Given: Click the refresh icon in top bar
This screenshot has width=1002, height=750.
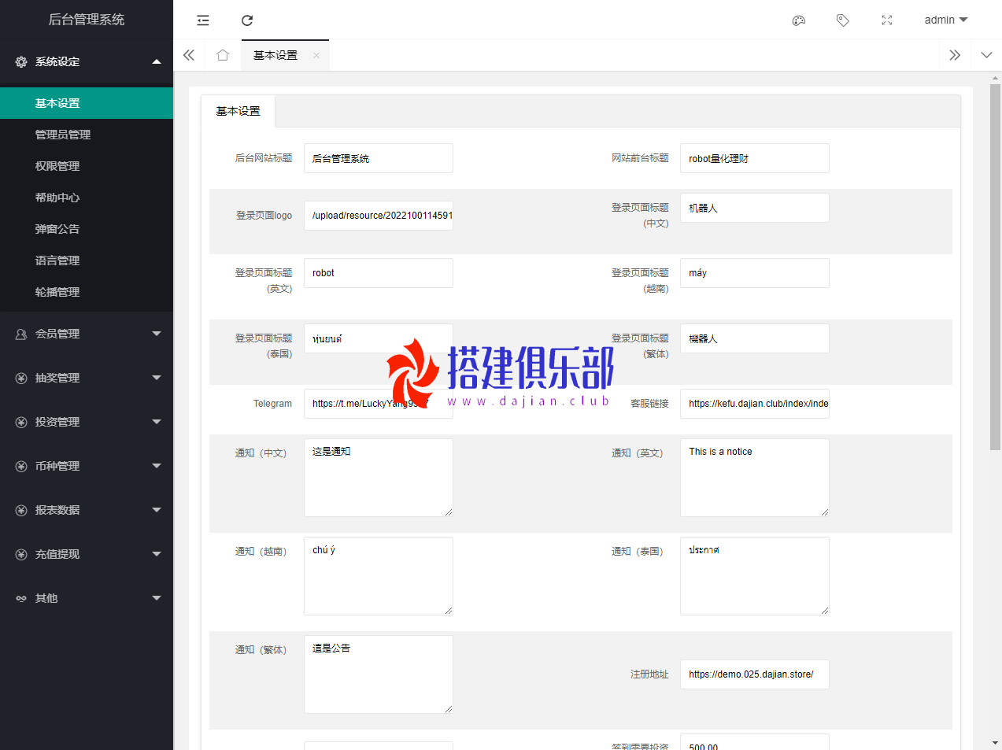Looking at the screenshot, I should click(247, 20).
